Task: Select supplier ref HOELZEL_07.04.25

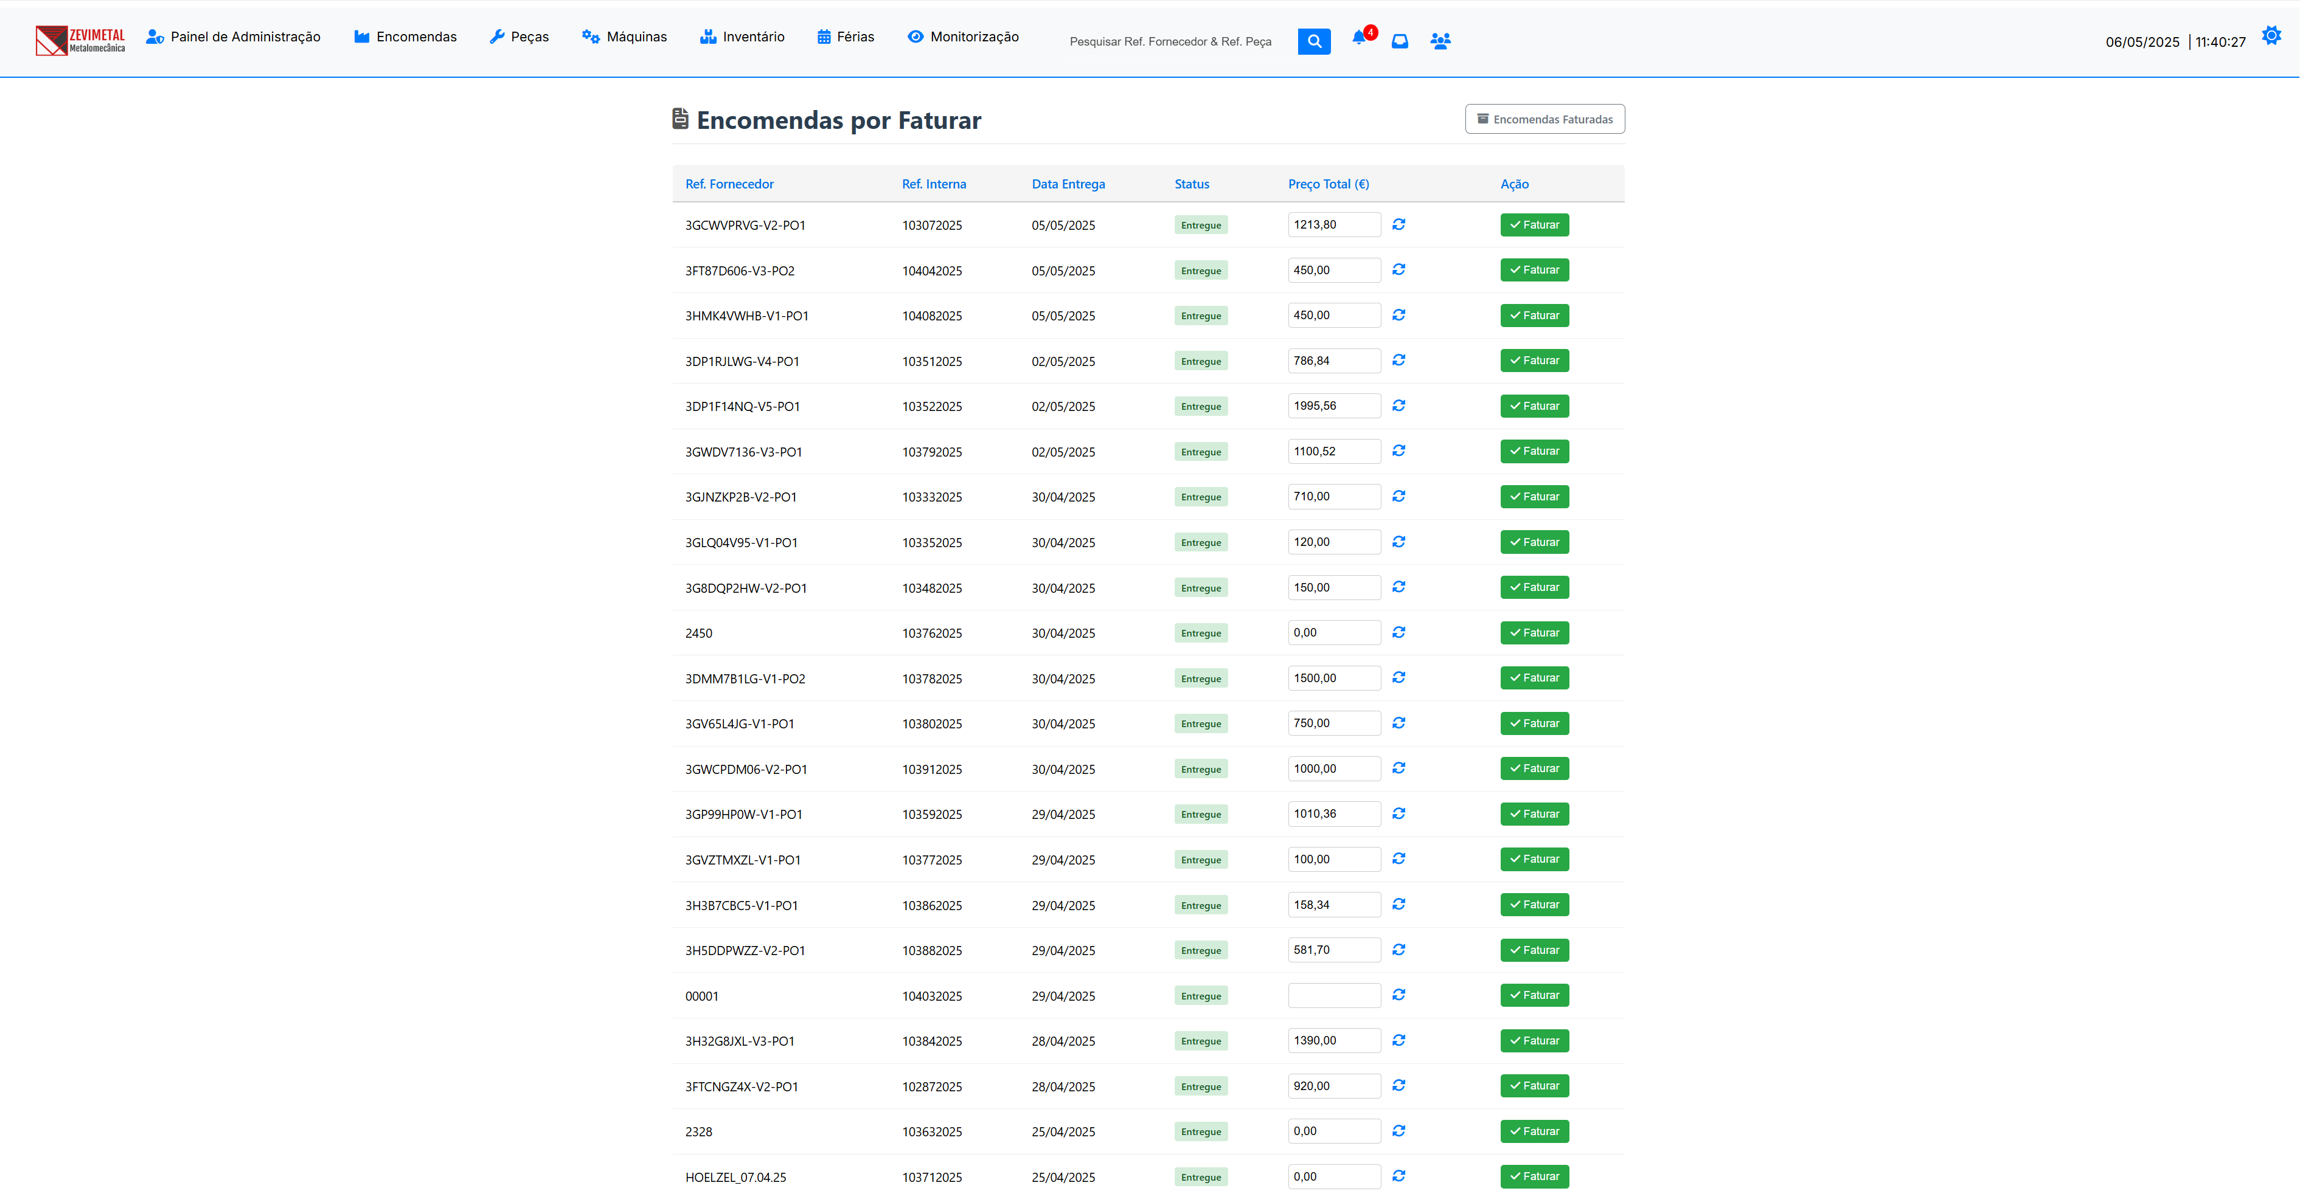Action: click(x=735, y=1177)
